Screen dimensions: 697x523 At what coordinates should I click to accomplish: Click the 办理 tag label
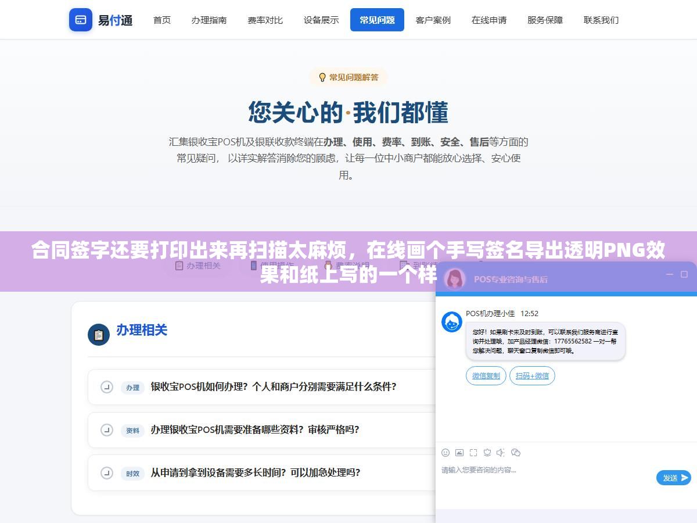[x=132, y=388]
